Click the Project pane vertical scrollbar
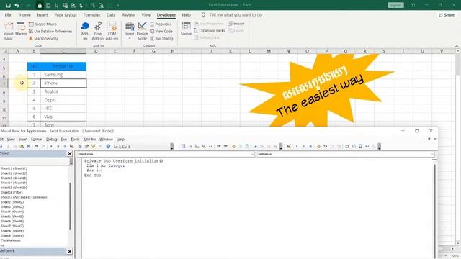Screen dimensions: 461x259 click(x=71, y=206)
